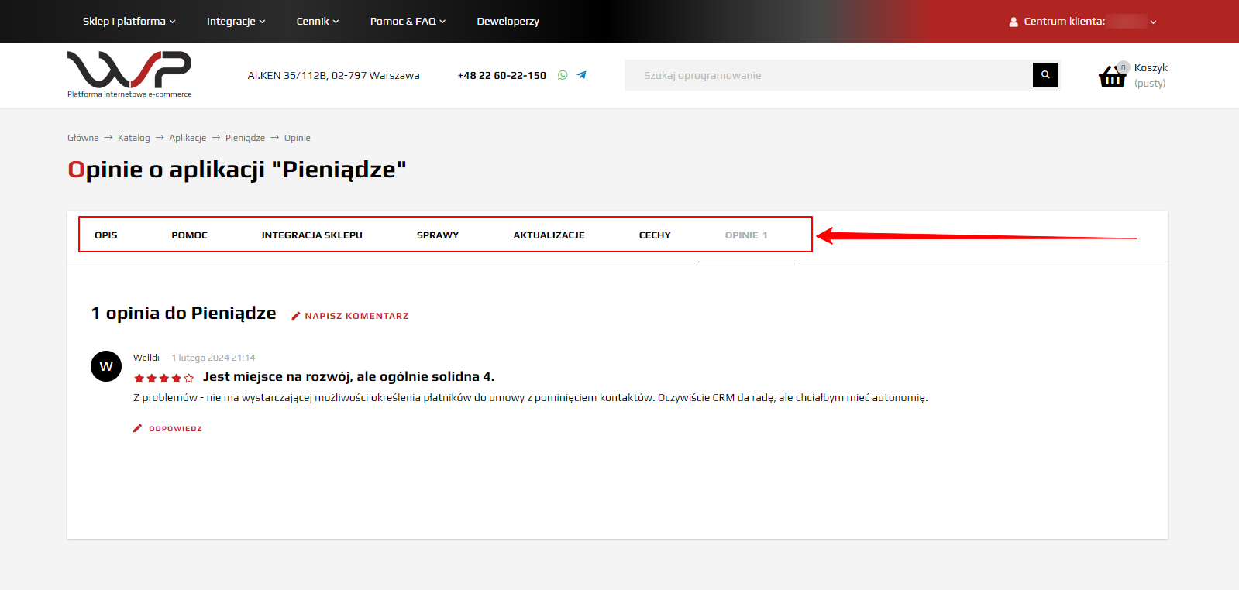Open WhatsApp contact icon

click(563, 75)
